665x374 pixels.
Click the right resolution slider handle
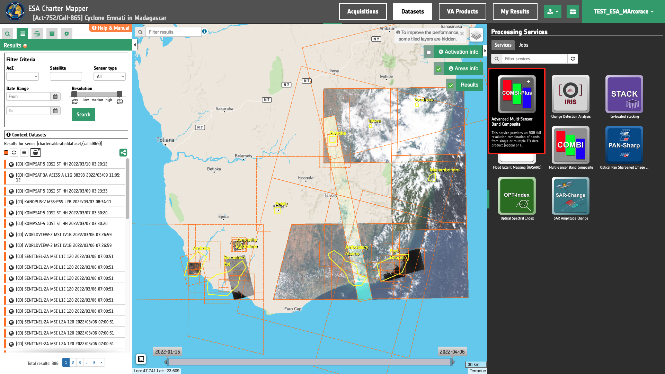[119, 94]
